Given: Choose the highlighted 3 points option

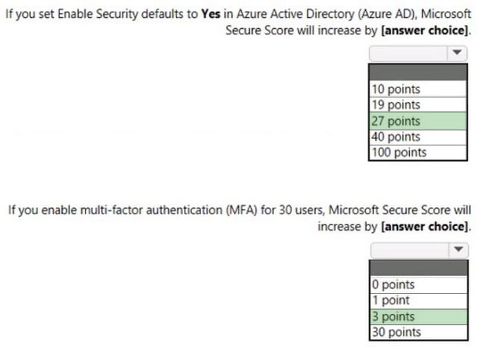Looking at the screenshot, I should click(419, 317).
